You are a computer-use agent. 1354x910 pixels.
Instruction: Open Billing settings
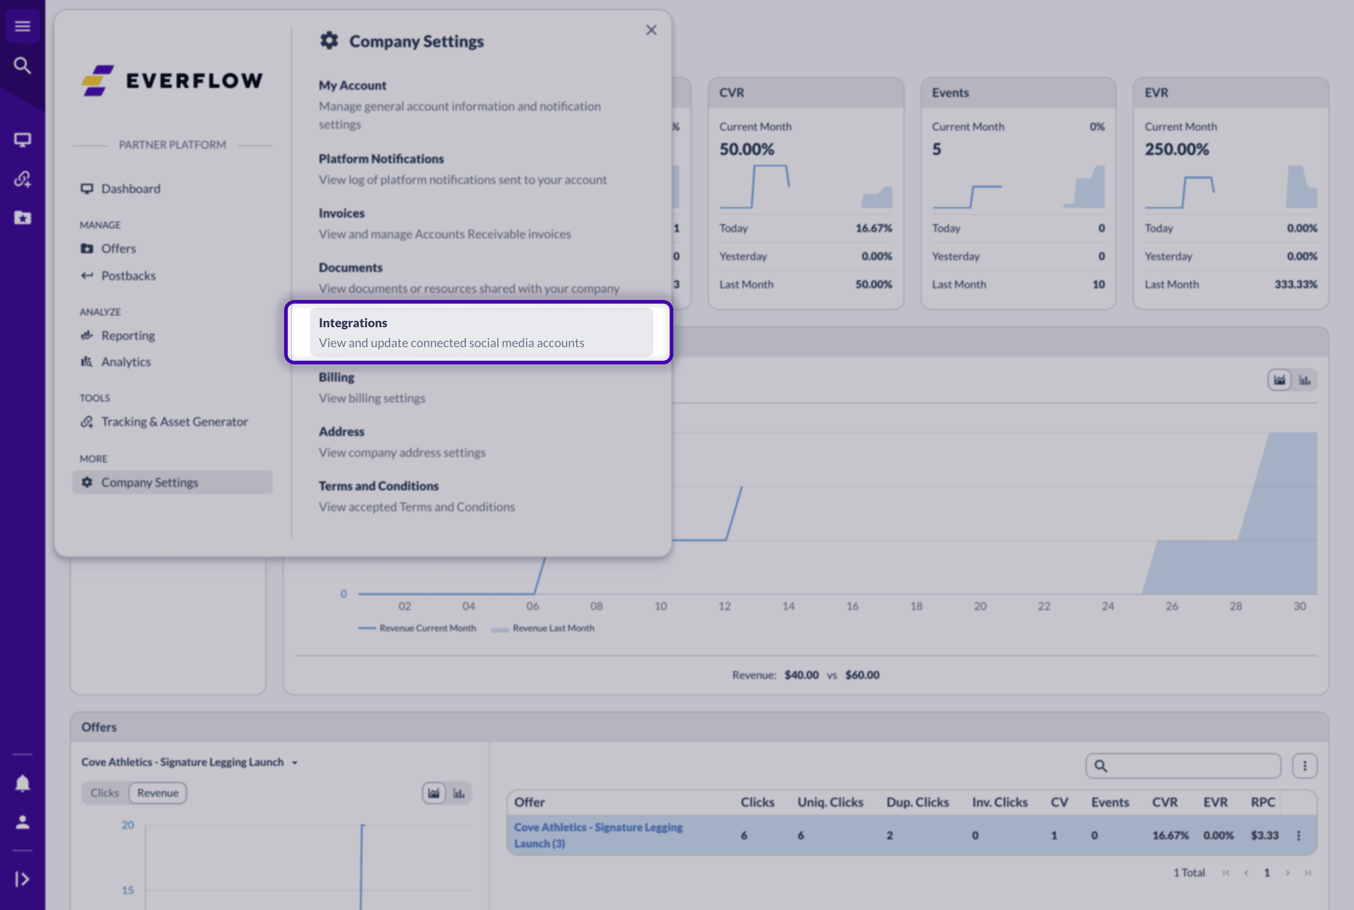pos(481,387)
